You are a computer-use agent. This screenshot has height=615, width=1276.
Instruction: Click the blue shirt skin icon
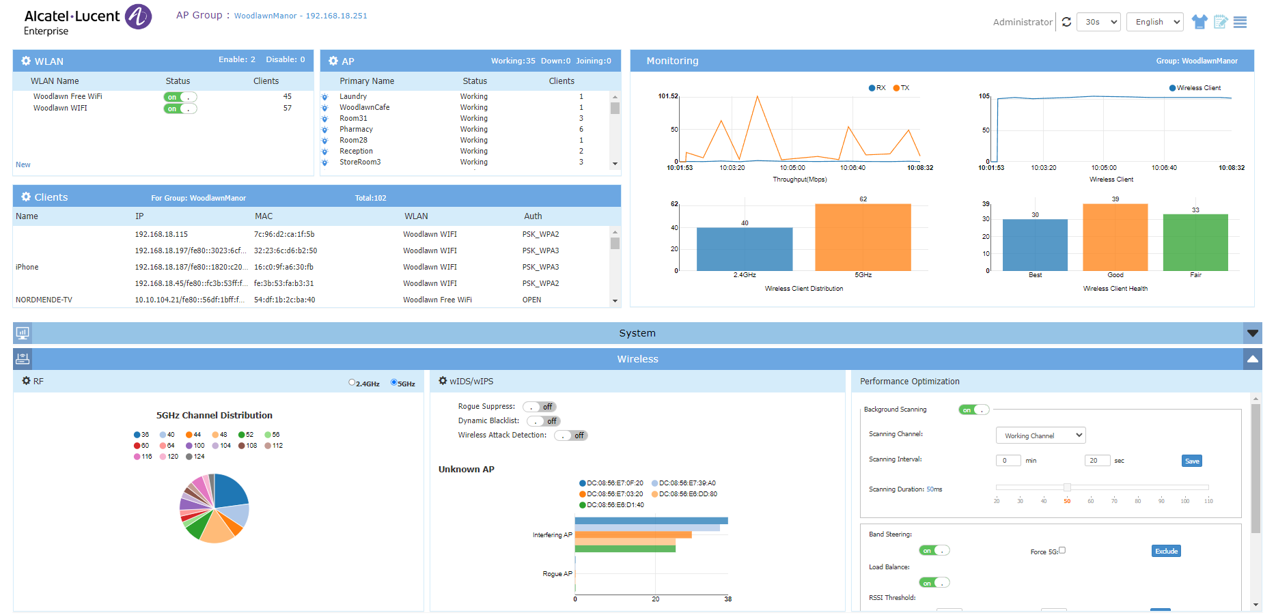[x=1199, y=22]
